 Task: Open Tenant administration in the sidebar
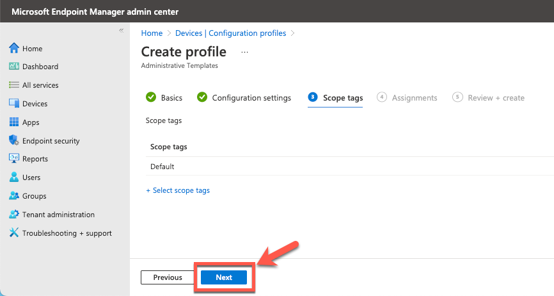[58, 215]
